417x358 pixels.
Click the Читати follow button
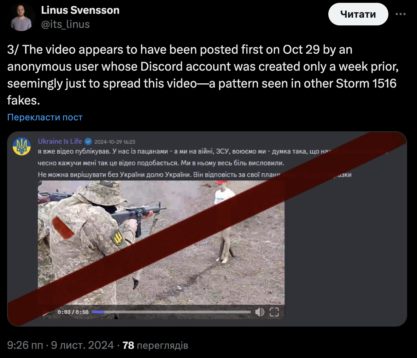pyautogui.click(x=358, y=14)
